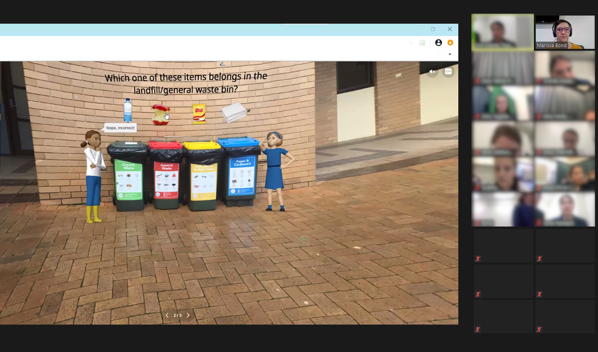Click the orange browser update icon

450,43
